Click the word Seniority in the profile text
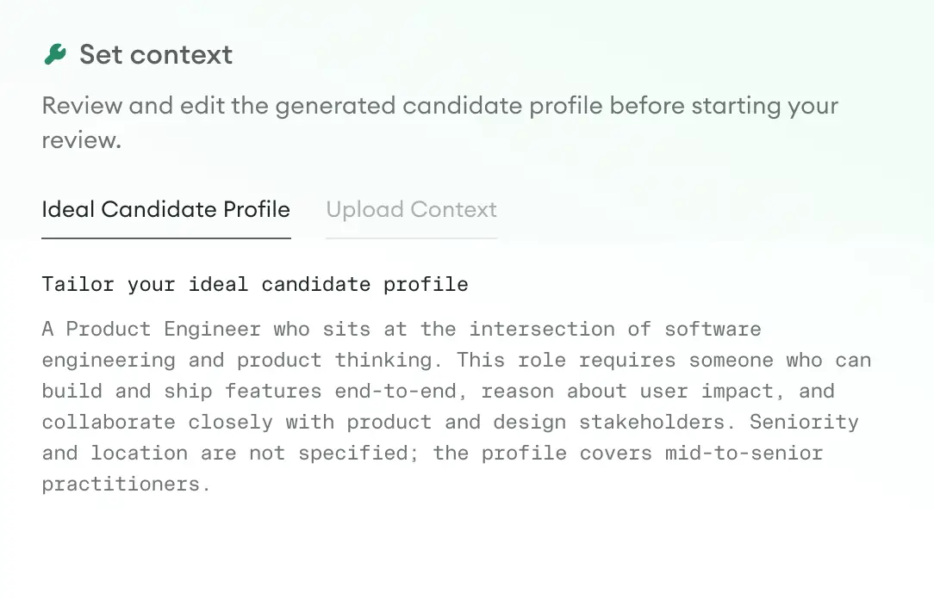 point(803,422)
